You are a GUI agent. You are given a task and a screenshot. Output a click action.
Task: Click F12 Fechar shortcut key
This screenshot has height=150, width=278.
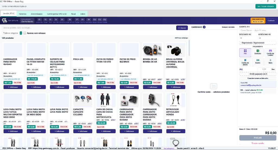tap(105, 20)
